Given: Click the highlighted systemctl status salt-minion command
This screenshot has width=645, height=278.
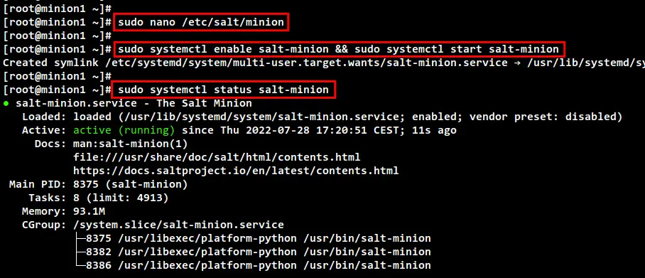Looking at the screenshot, I should click(223, 90).
